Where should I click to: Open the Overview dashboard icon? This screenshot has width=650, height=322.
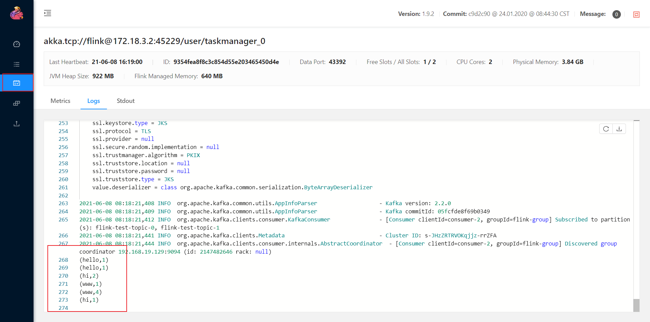[17, 44]
